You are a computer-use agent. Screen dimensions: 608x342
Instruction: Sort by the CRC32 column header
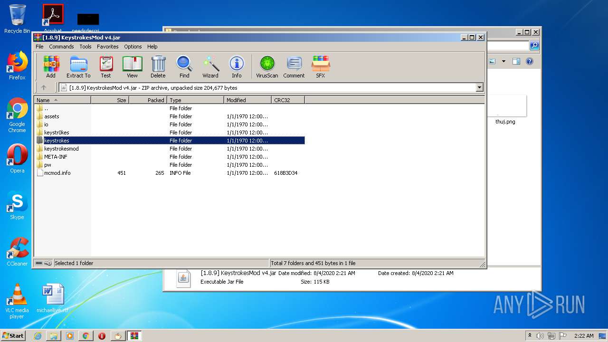tap(288, 100)
